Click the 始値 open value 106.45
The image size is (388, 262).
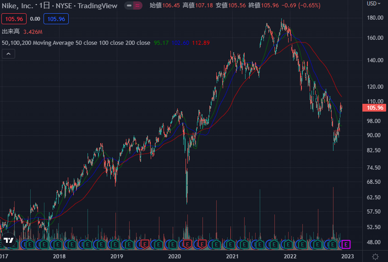click(171, 5)
